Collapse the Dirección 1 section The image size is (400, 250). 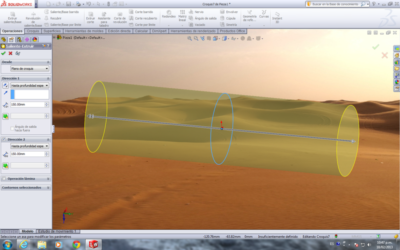click(48, 78)
